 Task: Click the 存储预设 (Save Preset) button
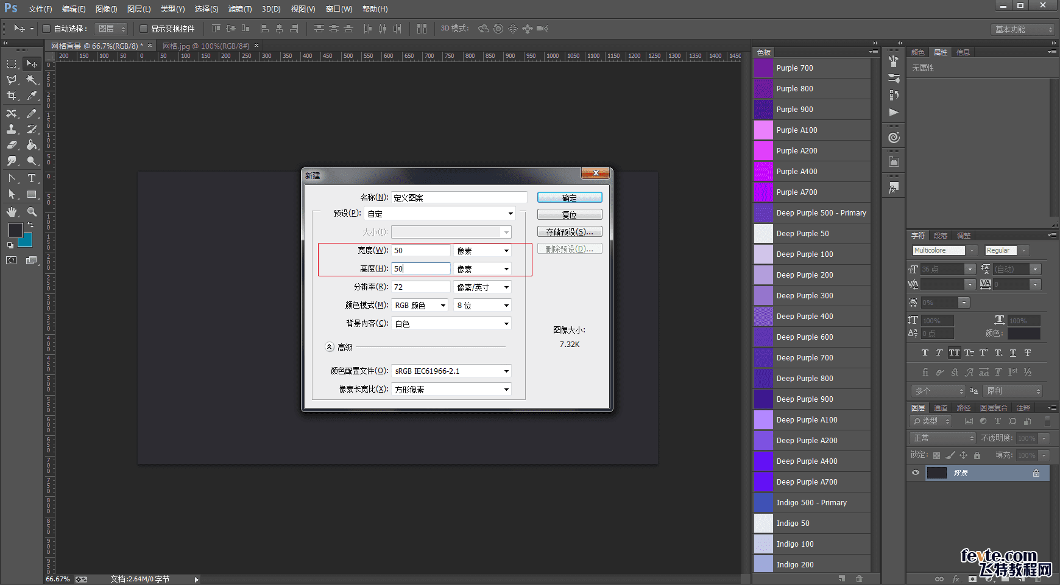569,232
